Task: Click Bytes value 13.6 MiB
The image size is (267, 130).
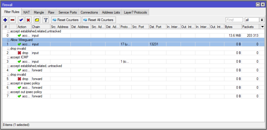Action: (x=235, y=36)
